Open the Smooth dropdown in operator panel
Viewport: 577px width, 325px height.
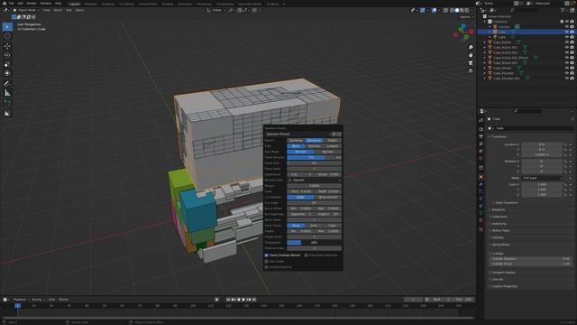click(315, 181)
